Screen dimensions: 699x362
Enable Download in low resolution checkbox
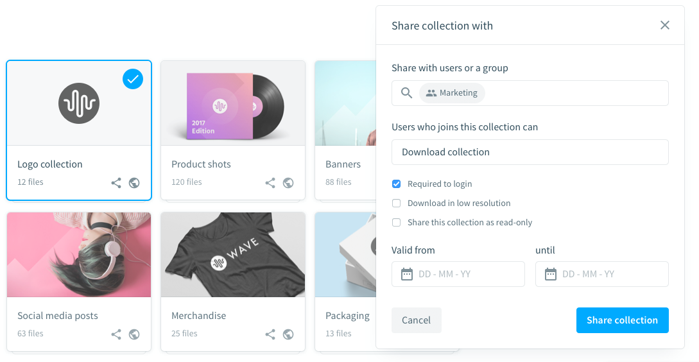pos(396,203)
